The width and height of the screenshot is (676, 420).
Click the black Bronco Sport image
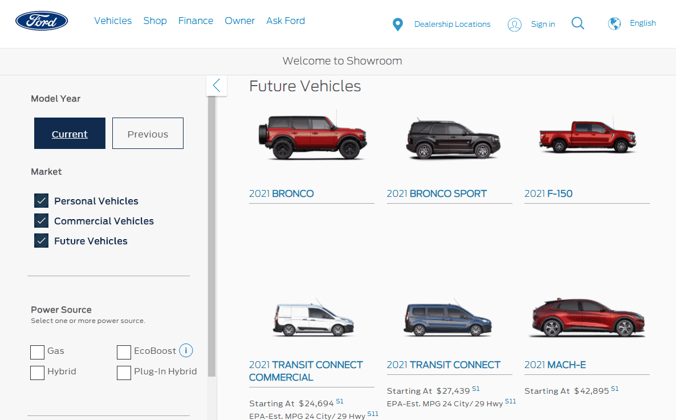(453, 138)
